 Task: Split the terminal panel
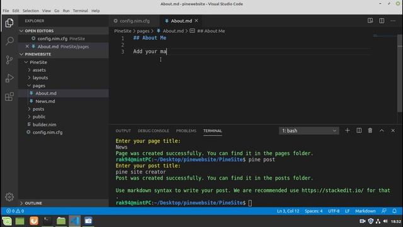[x=359, y=131]
